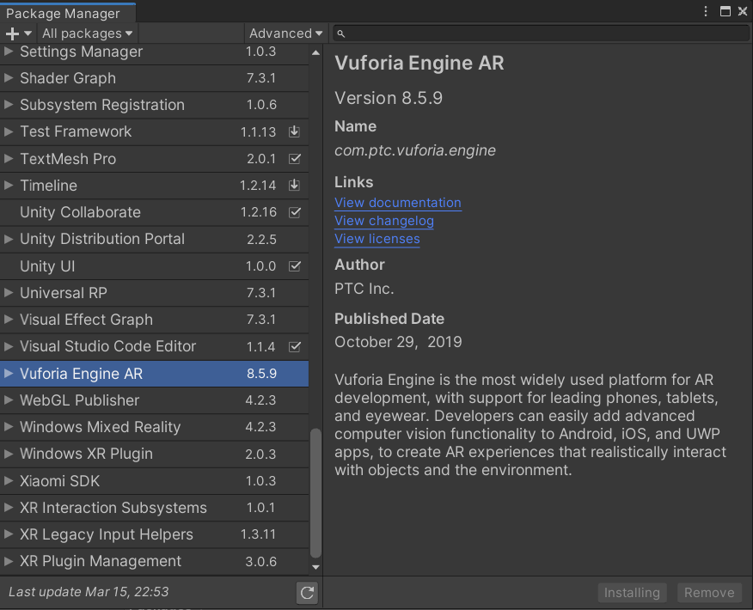Expand Universal RP versions
753x610 pixels.
point(8,292)
